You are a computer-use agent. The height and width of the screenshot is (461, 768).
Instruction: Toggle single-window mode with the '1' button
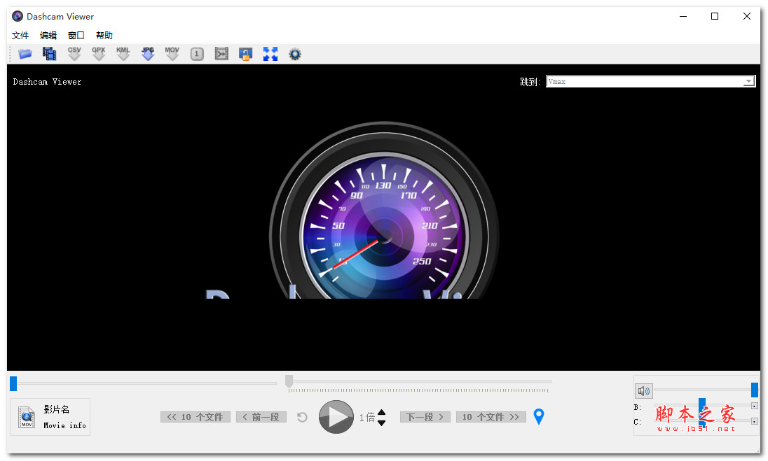click(x=197, y=53)
